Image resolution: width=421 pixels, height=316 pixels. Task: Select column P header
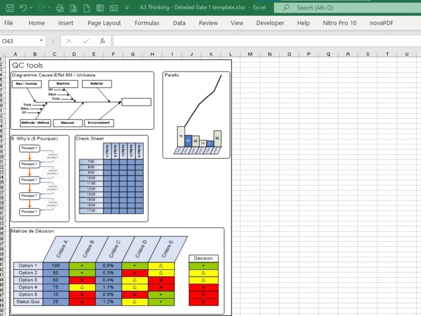pos(309,54)
